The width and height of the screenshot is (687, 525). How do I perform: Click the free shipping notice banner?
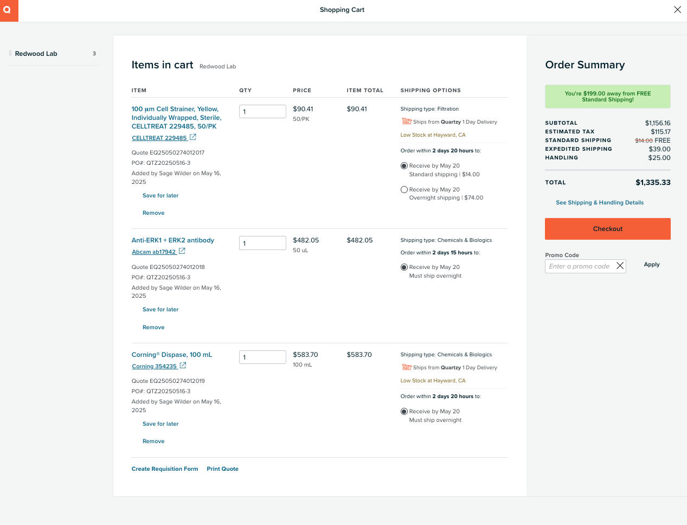[608, 97]
